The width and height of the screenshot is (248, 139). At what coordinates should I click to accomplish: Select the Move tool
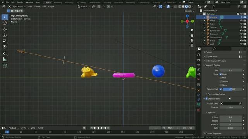pyautogui.click(x=5, y=29)
